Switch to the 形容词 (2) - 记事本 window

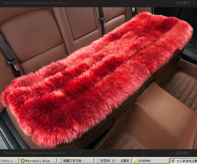pyautogui.click(x=113, y=161)
